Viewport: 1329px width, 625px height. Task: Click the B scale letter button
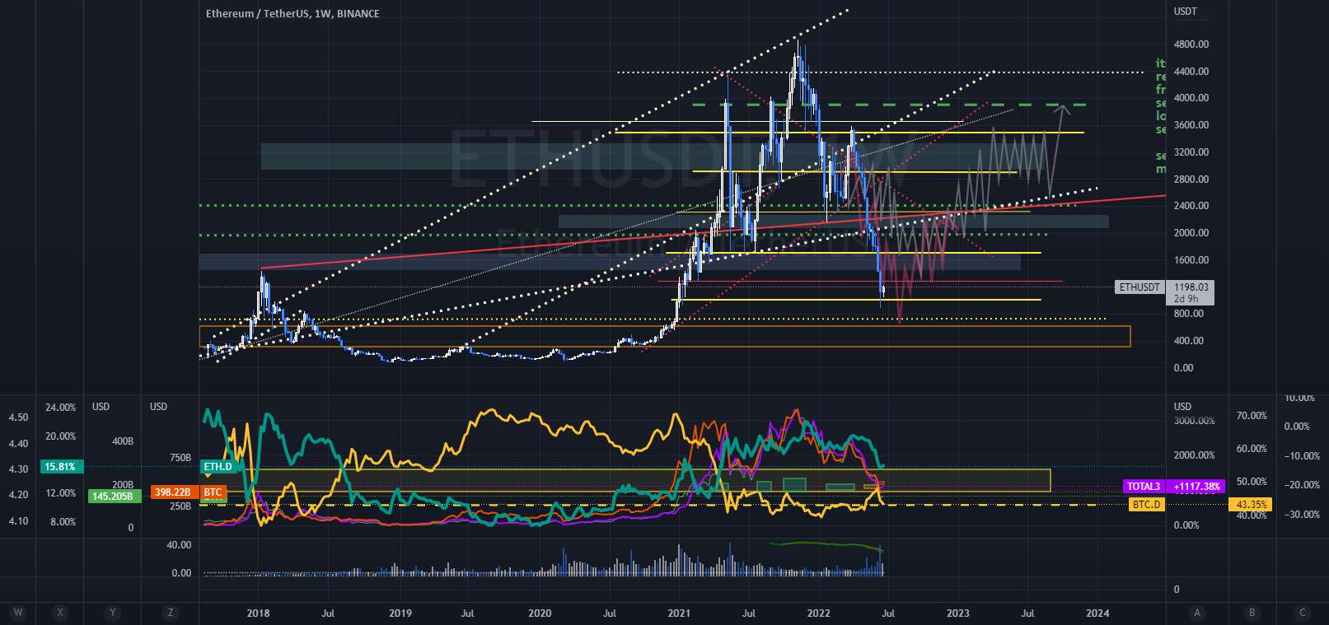coord(1252,613)
